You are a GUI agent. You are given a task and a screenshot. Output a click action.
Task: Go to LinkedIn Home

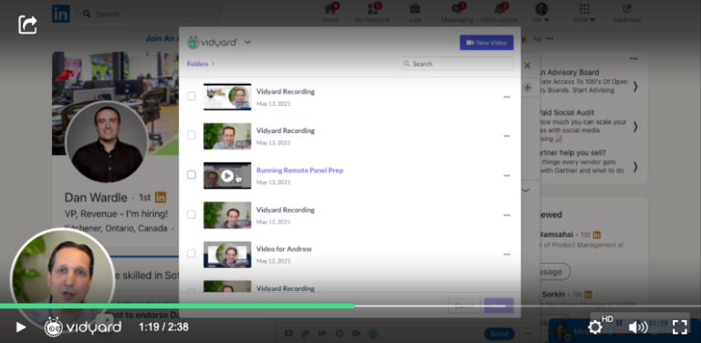point(330,14)
